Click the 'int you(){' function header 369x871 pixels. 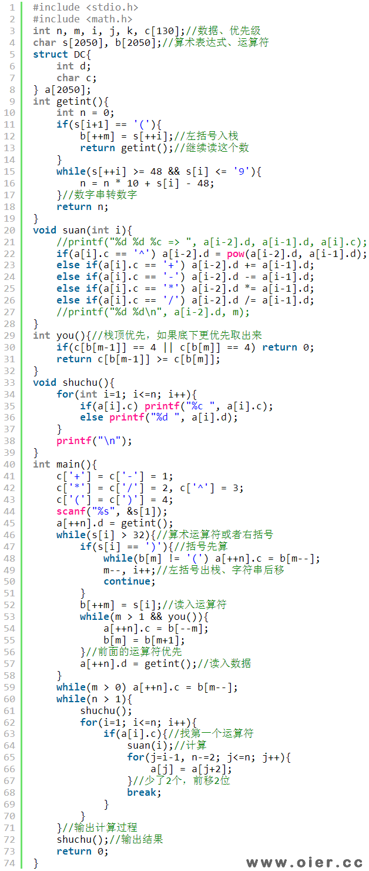coord(62,335)
